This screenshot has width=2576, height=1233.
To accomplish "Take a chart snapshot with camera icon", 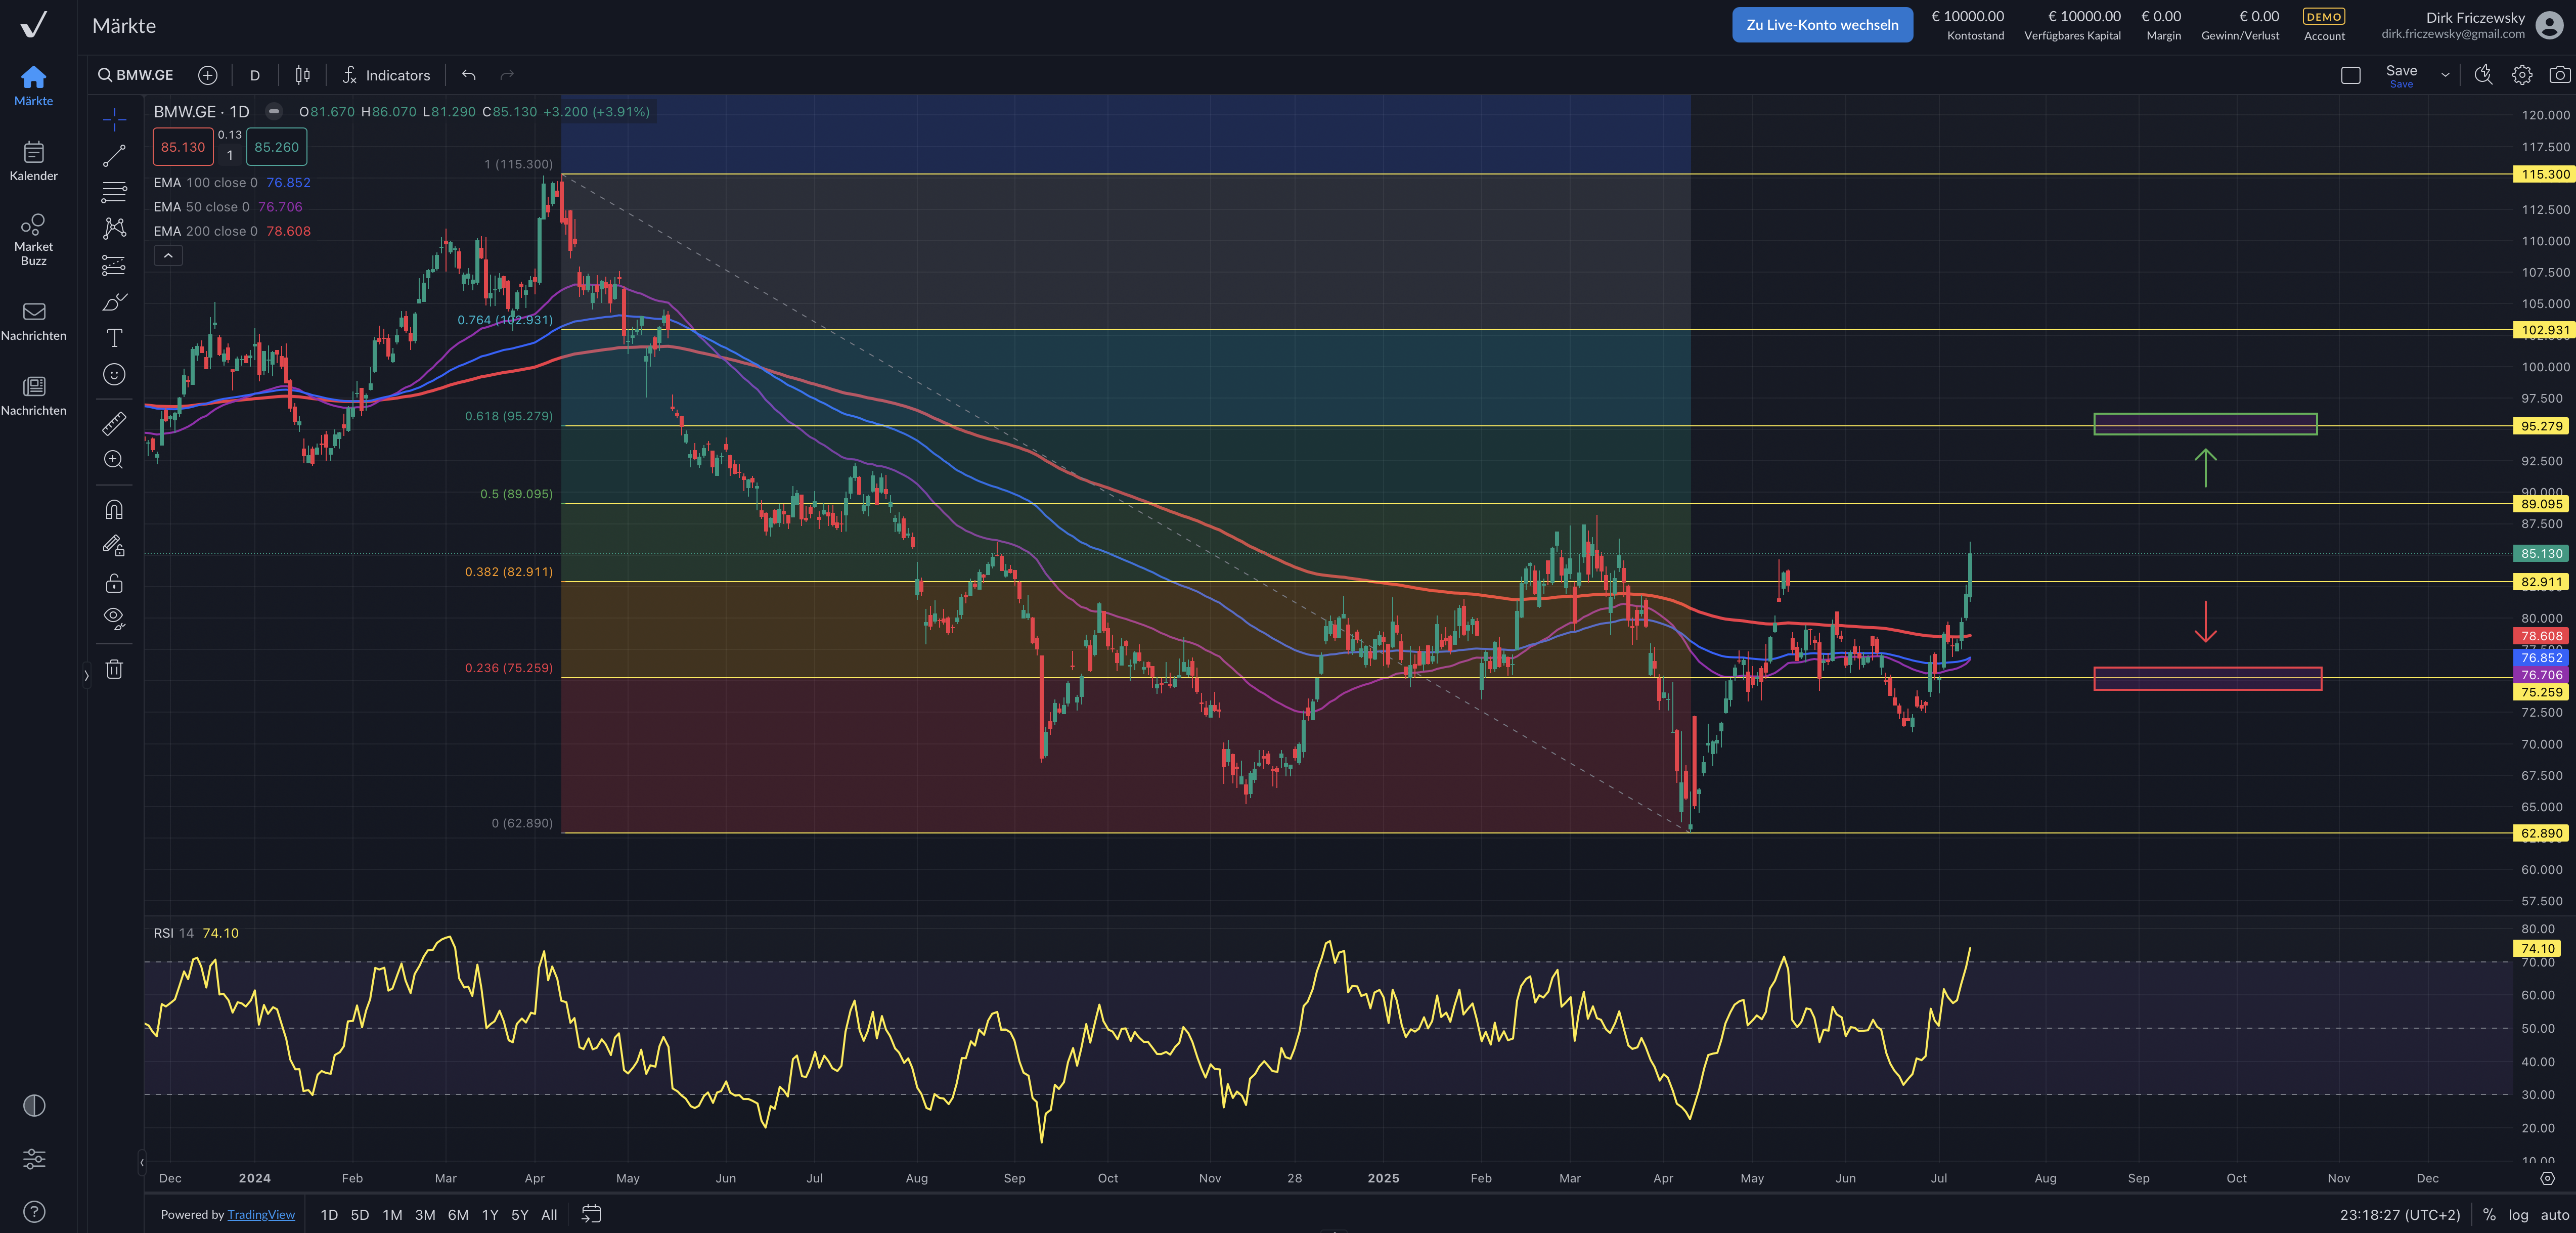I will 2559,75.
